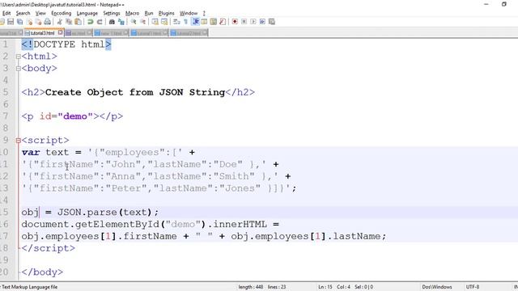
Task: Click the UTF-8 encoding status entry
Action: coord(473,287)
